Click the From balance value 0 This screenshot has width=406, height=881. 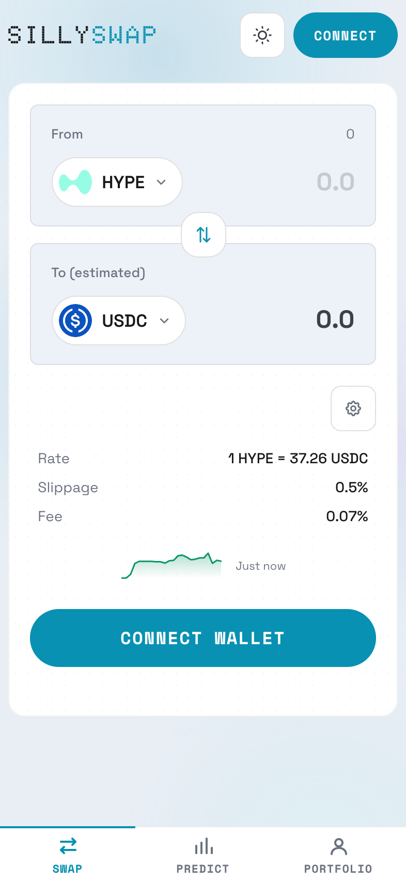[x=350, y=134]
